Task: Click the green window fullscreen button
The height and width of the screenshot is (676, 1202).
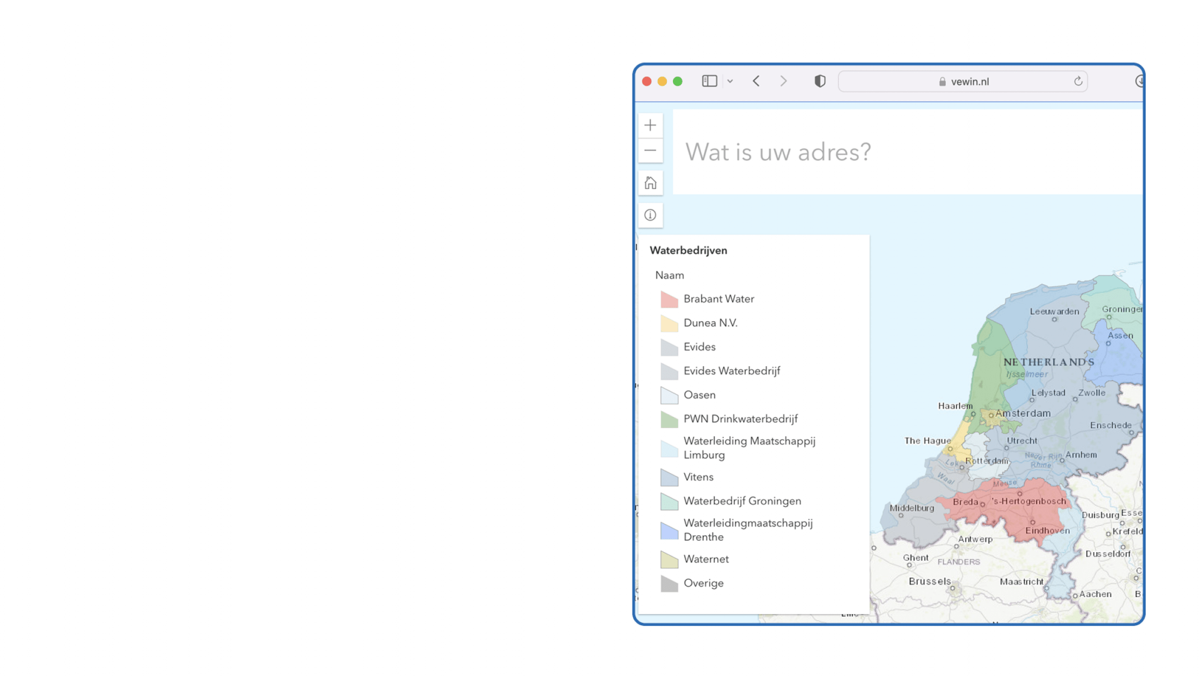Action: [x=677, y=81]
